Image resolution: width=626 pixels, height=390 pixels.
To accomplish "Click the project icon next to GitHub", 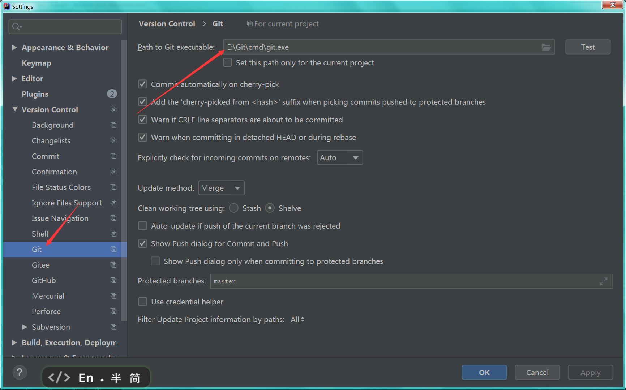I will pyautogui.click(x=113, y=280).
